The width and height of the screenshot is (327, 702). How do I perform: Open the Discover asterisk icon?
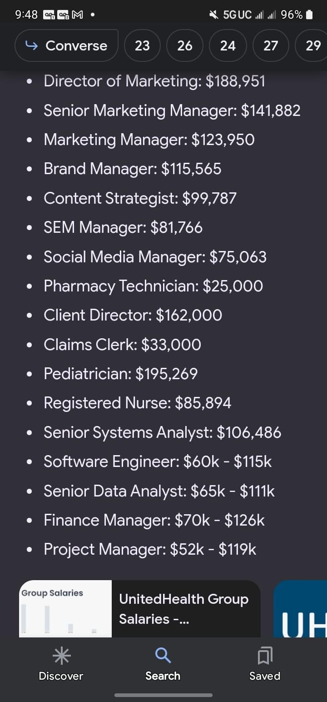click(x=60, y=655)
